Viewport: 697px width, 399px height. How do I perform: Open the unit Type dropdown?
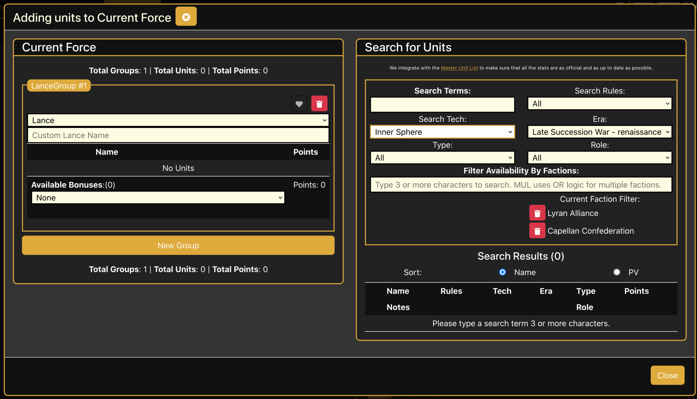442,158
